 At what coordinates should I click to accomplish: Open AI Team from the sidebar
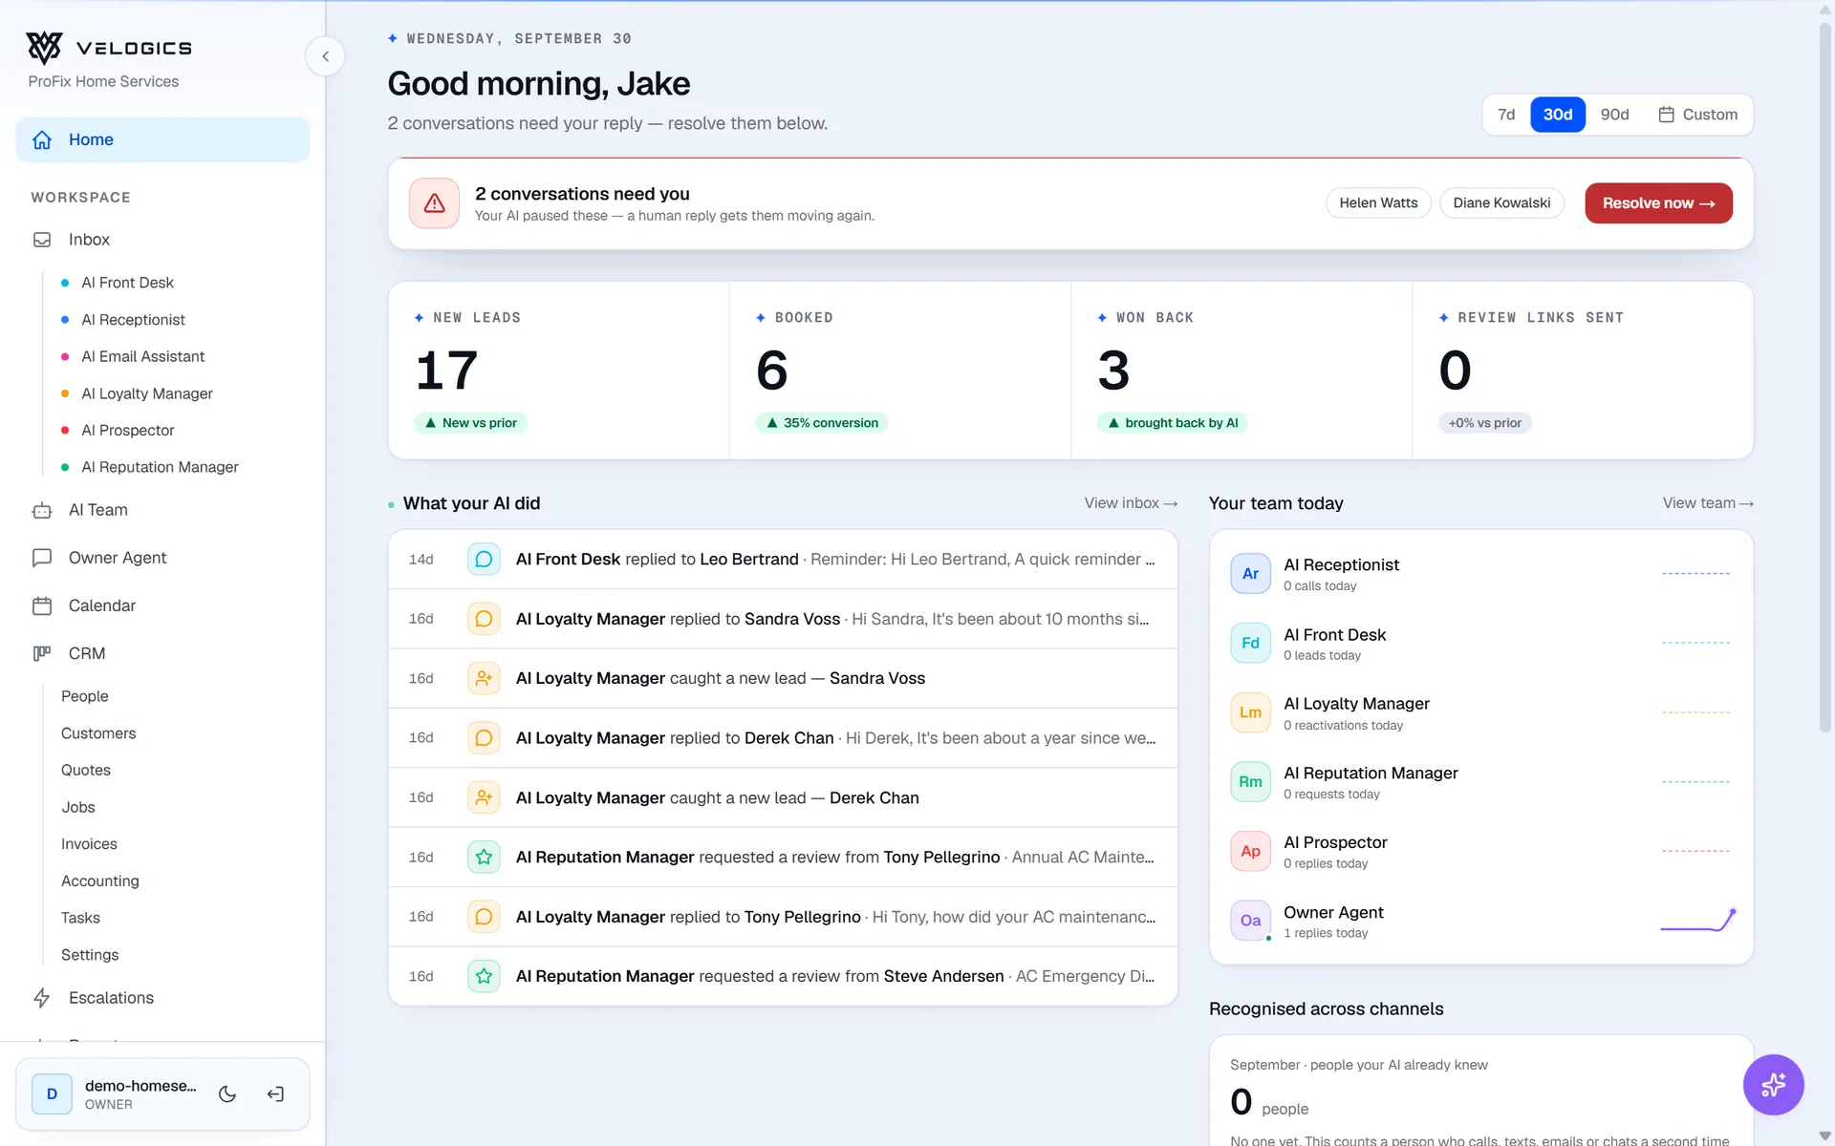[162, 510]
